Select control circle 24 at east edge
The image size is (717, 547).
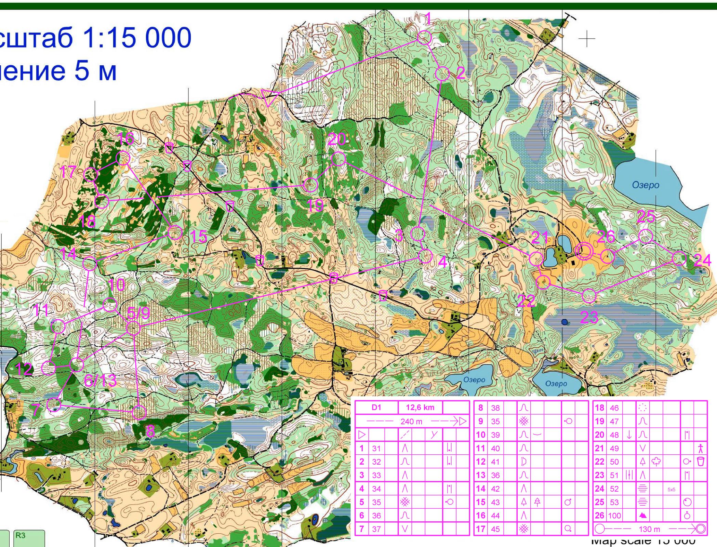pos(679,259)
